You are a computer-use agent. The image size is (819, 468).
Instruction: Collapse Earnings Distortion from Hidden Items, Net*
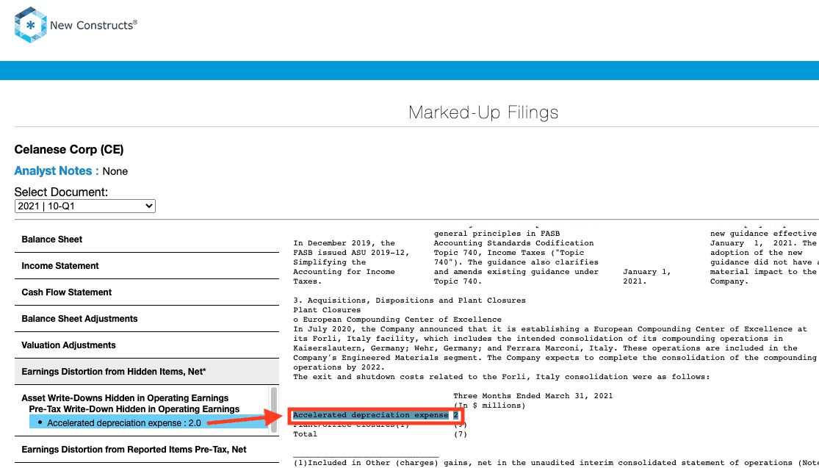coord(147,372)
